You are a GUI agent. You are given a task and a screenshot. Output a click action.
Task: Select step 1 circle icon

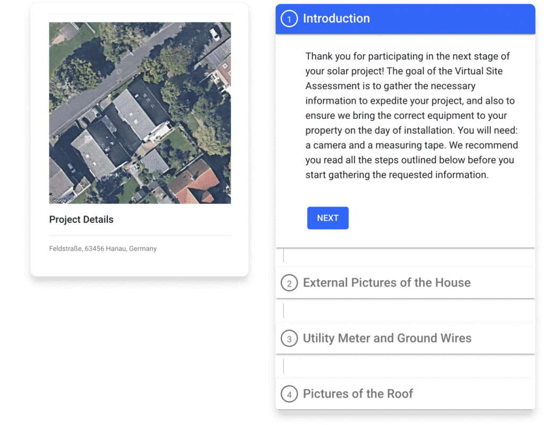point(289,19)
